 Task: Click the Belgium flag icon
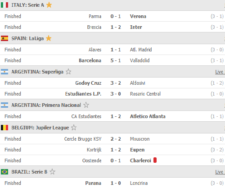tap(4, 128)
